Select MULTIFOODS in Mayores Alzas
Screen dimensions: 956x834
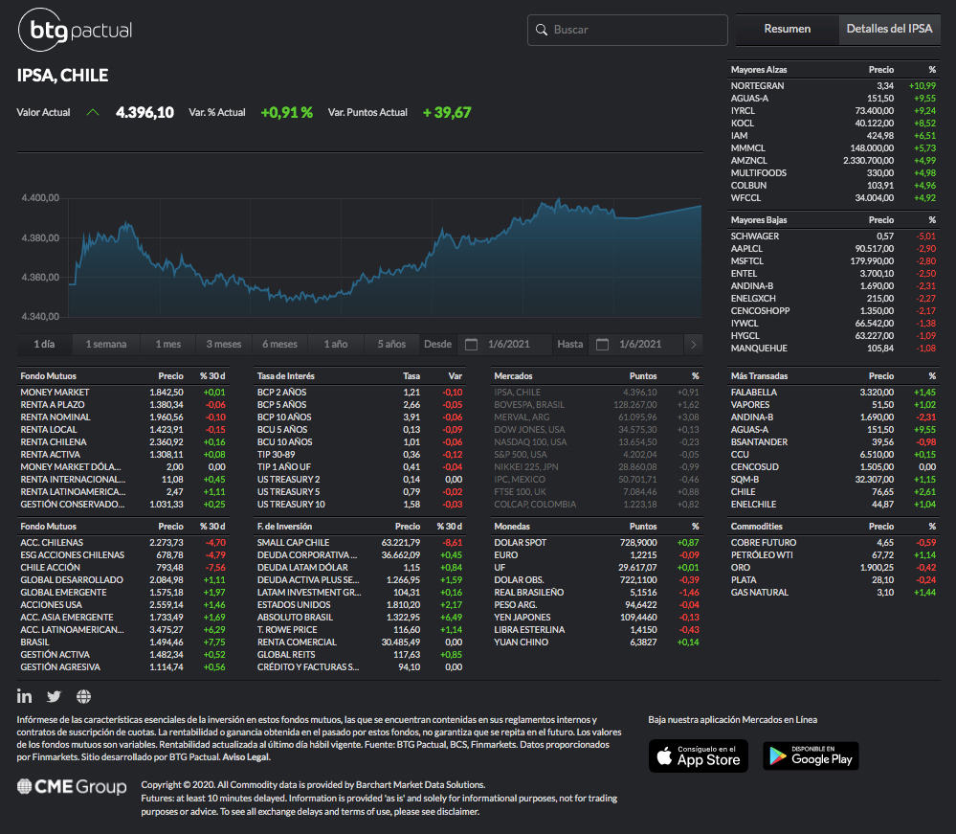coord(834,173)
